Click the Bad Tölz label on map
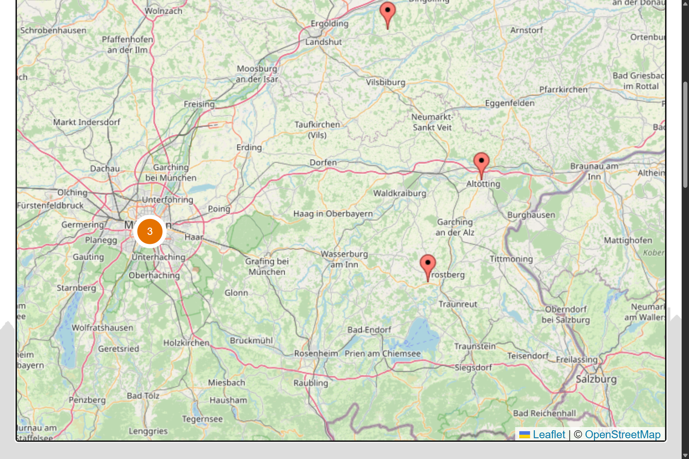 tap(143, 396)
